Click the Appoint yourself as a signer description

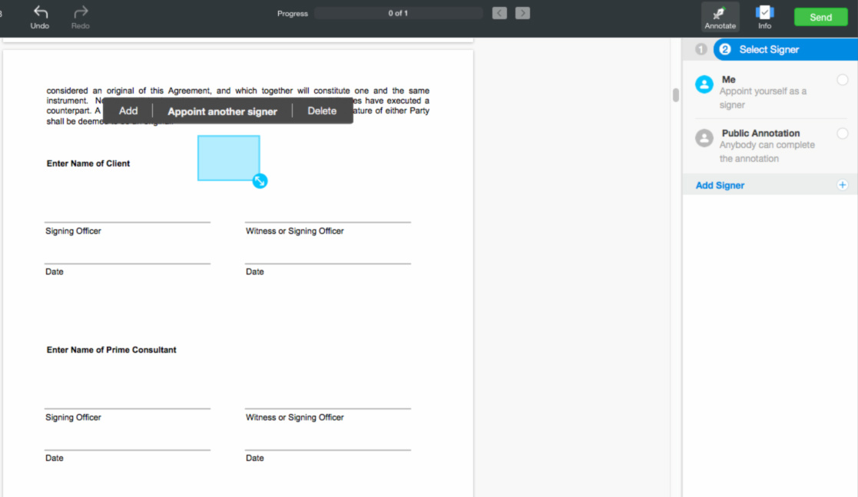click(763, 97)
